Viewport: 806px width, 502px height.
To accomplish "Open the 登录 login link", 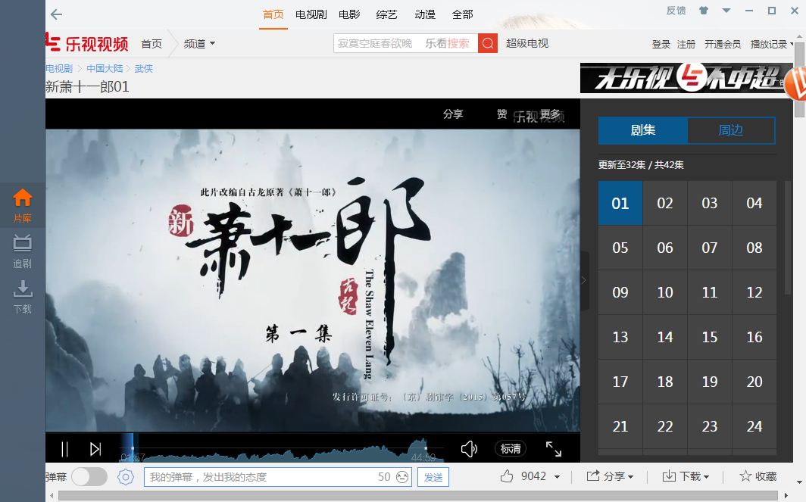I will [x=661, y=44].
